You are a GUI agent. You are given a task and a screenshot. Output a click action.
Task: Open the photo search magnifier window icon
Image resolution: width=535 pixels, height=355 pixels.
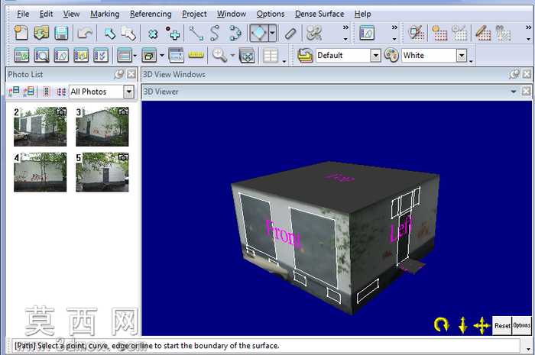coord(41,55)
